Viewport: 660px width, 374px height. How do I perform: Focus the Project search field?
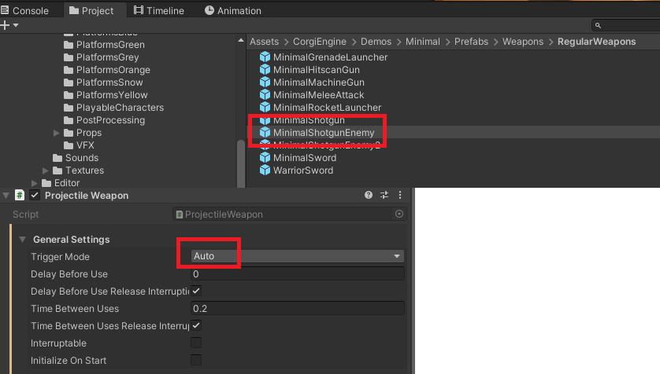click(x=625, y=25)
